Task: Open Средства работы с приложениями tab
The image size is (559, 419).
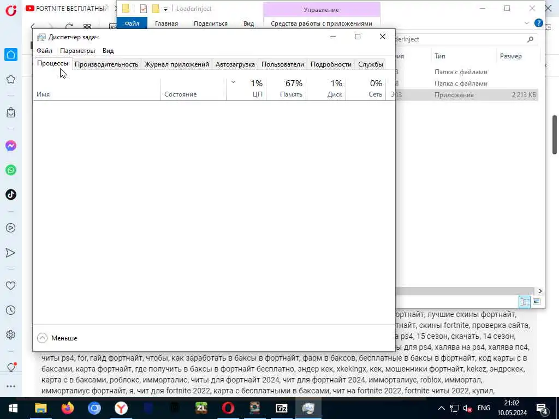Action: [x=321, y=23]
